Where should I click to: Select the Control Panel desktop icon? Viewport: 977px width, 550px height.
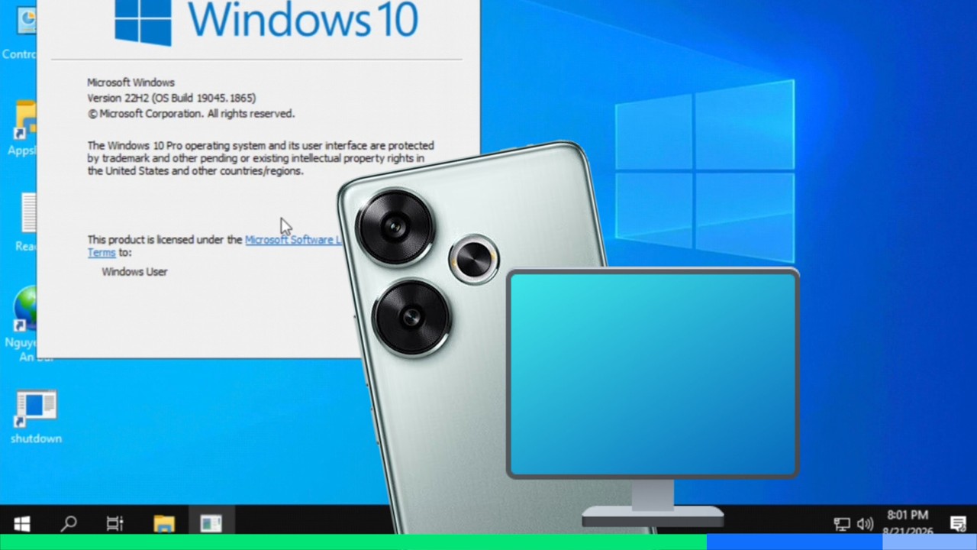point(21,31)
